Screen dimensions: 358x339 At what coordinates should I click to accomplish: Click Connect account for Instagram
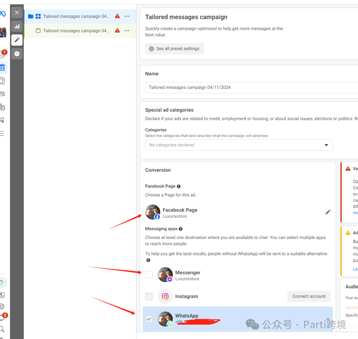pyautogui.click(x=309, y=296)
